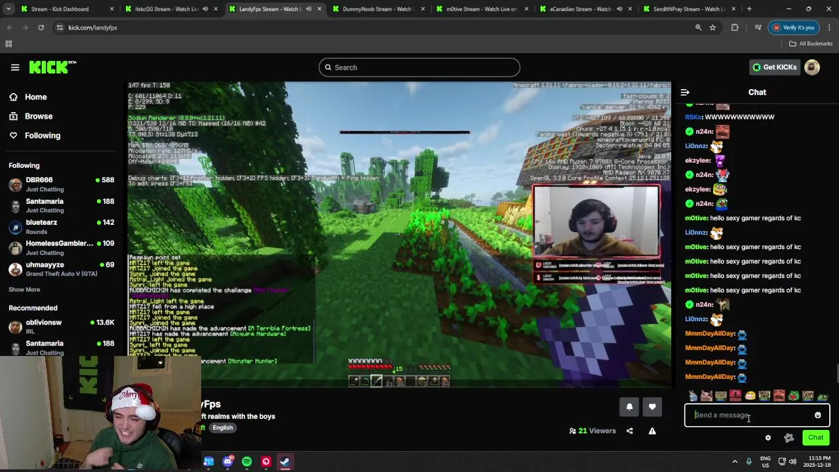The width and height of the screenshot is (839, 472).
Task: Open chat settings gear icon
Action: coord(768,438)
